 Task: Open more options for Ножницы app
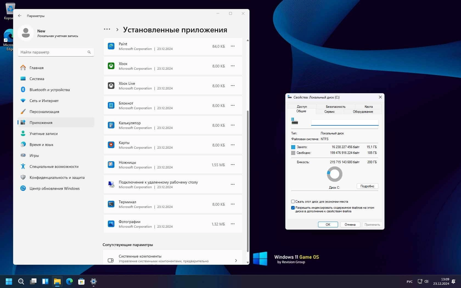click(x=233, y=165)
